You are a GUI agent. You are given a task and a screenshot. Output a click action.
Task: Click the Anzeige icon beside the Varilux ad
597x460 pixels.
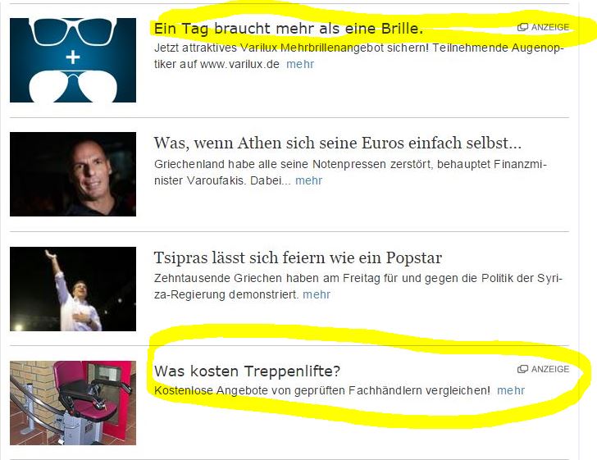tap(522, 27)
